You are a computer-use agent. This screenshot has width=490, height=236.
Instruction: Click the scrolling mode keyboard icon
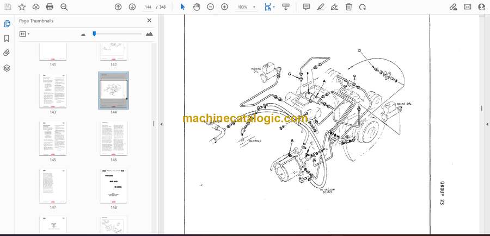(x=285, y=7)
